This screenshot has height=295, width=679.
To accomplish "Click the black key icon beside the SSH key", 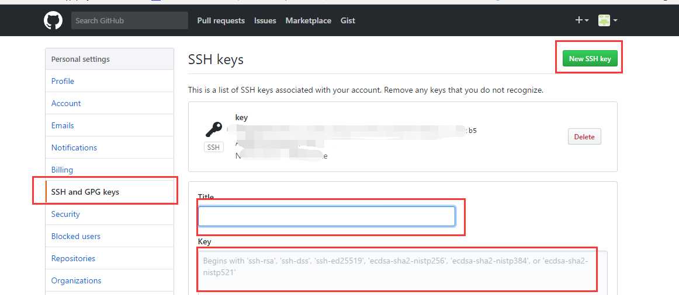I will click(213, 129).
